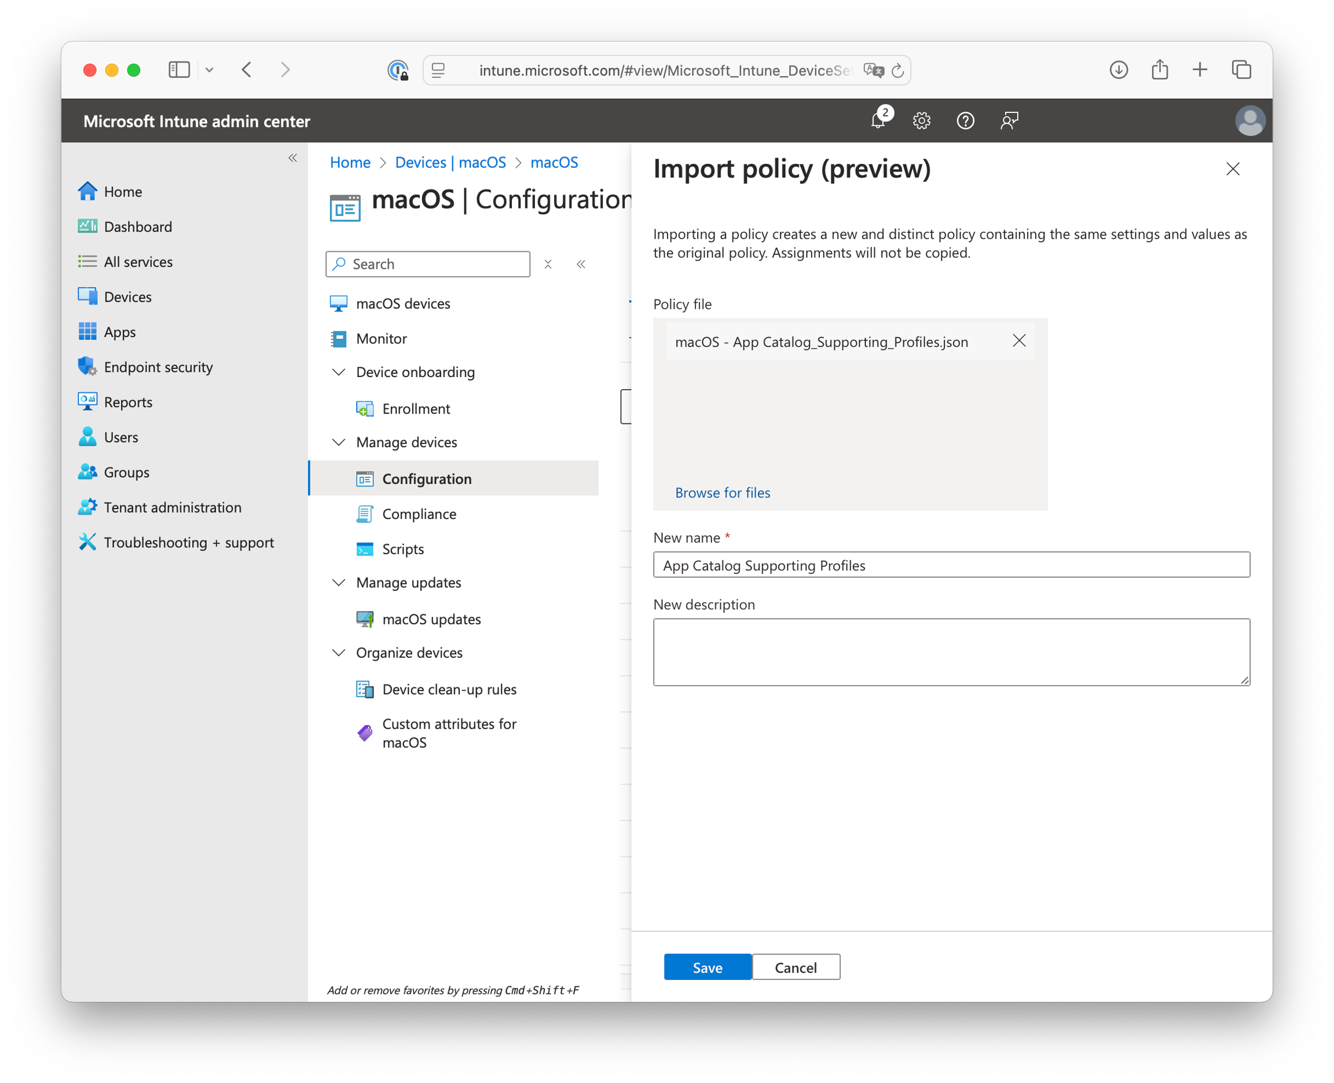Screen dimensions: 1334x1083
Task: Open the Safari share menu
Action: 1159,68
